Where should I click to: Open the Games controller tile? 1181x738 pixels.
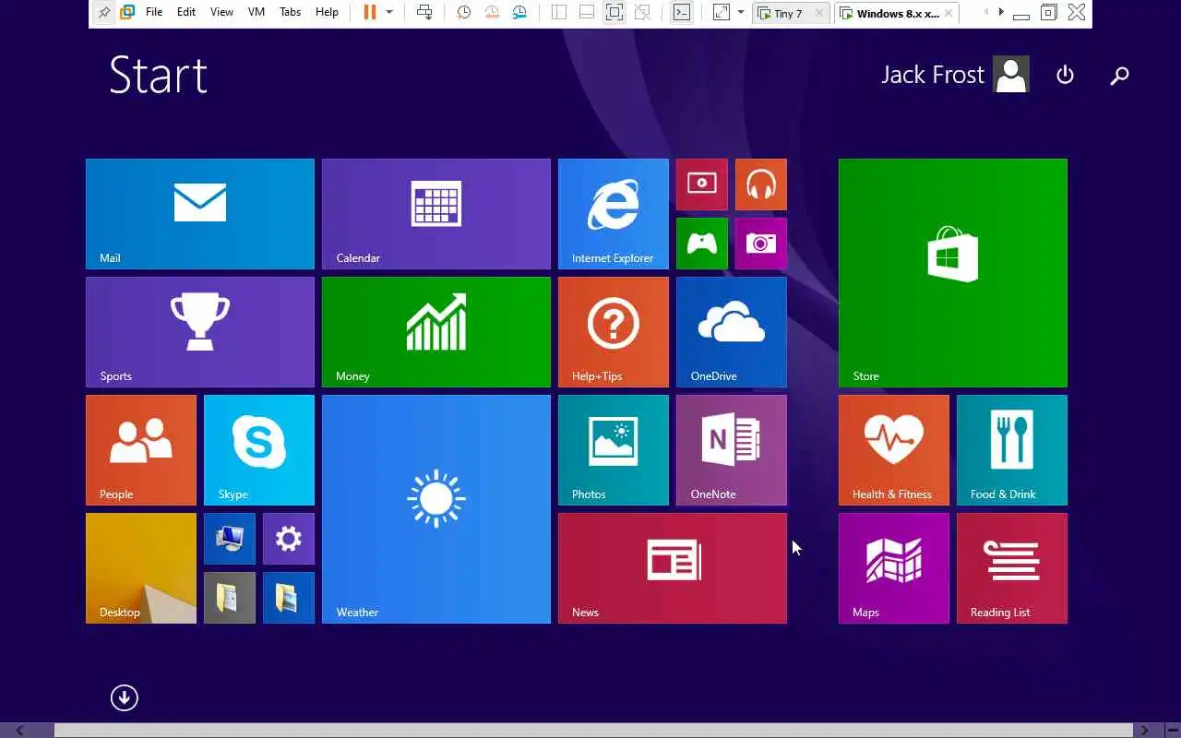[702, 244]
